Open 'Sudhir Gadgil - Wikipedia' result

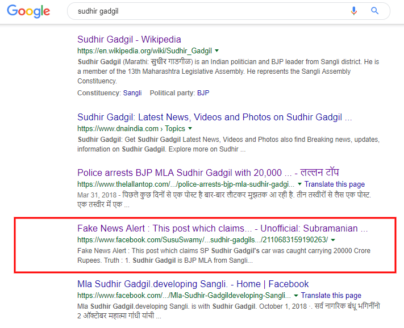pos(129,39)
